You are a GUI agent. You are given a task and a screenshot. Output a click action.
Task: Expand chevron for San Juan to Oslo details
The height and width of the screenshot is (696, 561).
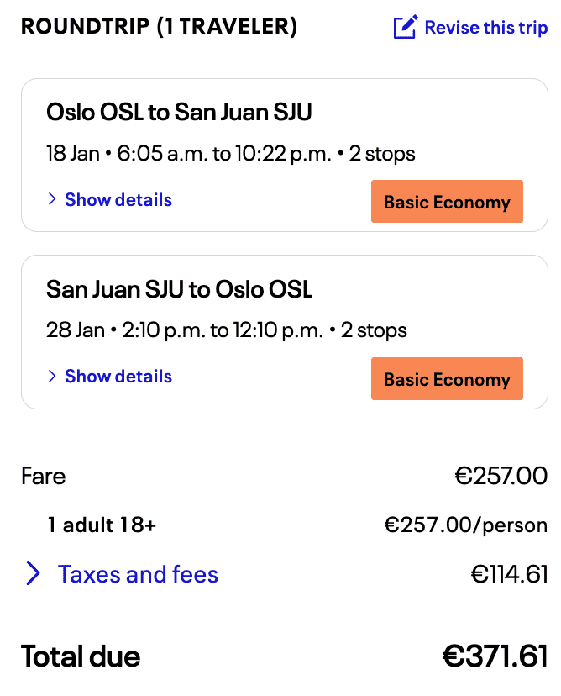[x=52, y=377]
